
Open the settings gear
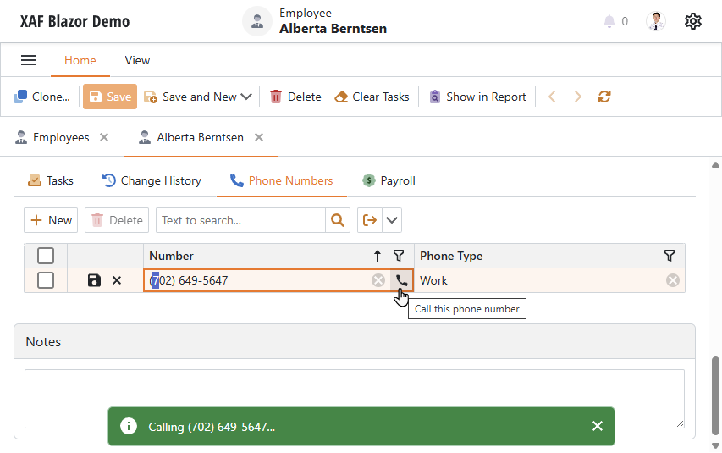[692, 21]
